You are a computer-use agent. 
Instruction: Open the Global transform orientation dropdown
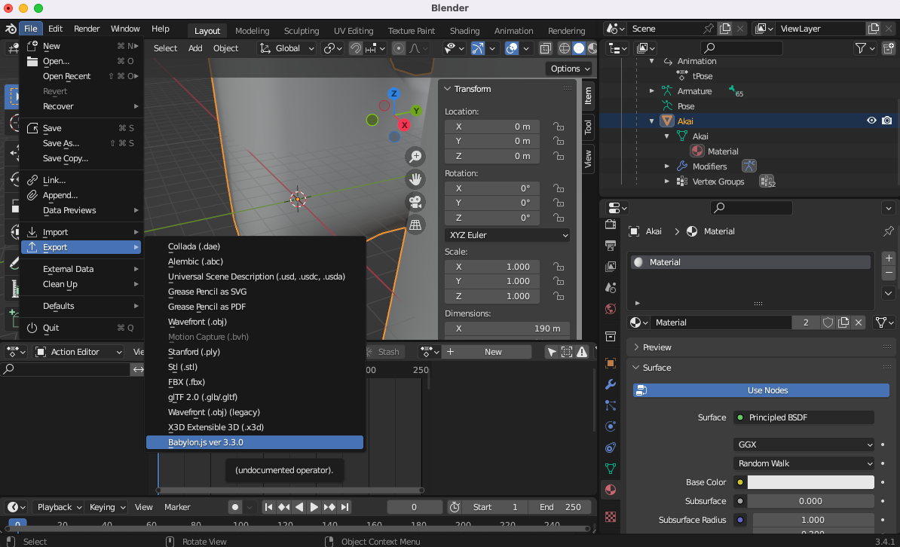tap(287, 48)
